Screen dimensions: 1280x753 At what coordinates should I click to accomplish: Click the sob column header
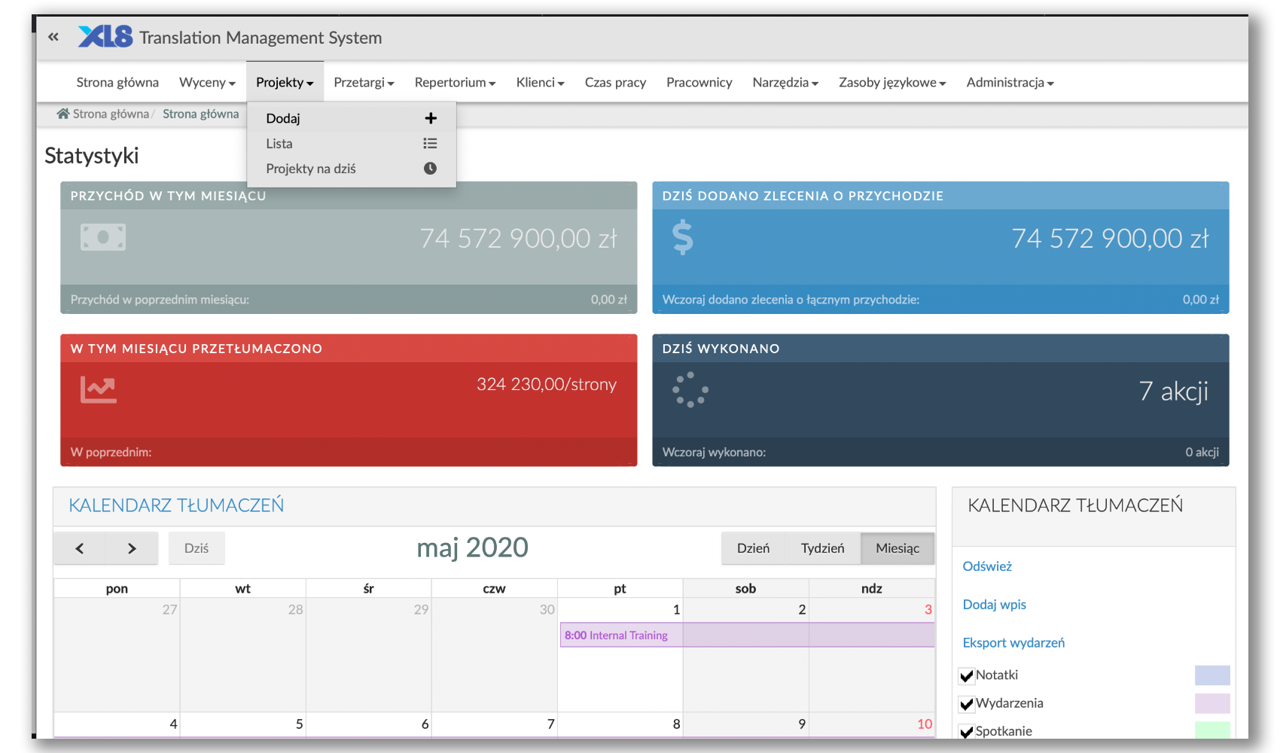pos(745,588)
